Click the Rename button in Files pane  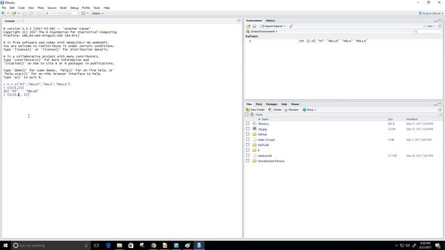click(291, 110)
